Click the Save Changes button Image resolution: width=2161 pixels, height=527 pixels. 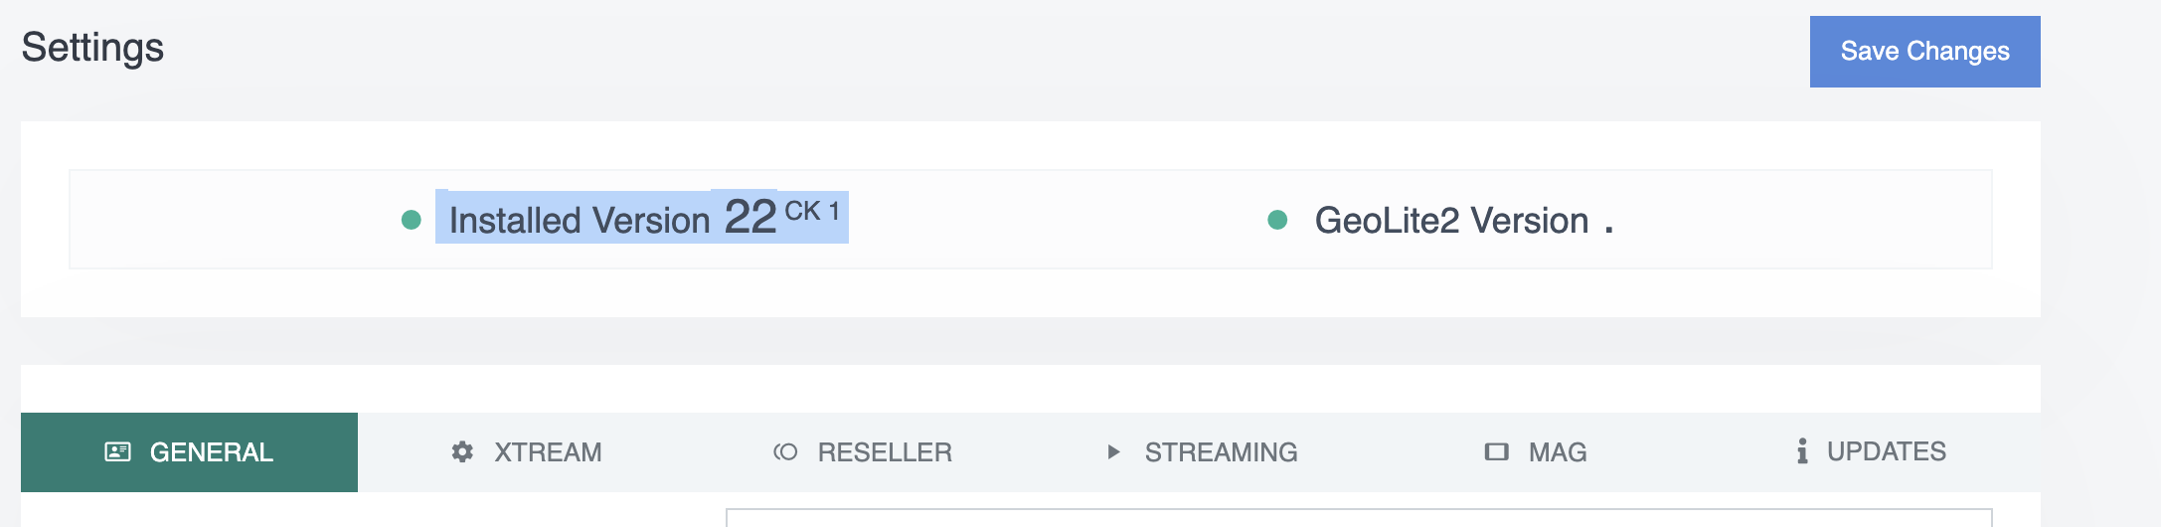tap(1925, 52)
